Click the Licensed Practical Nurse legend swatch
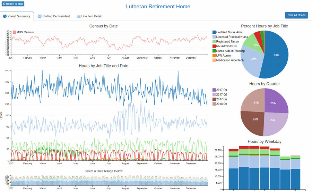312x191 pixels. point(214,37)
